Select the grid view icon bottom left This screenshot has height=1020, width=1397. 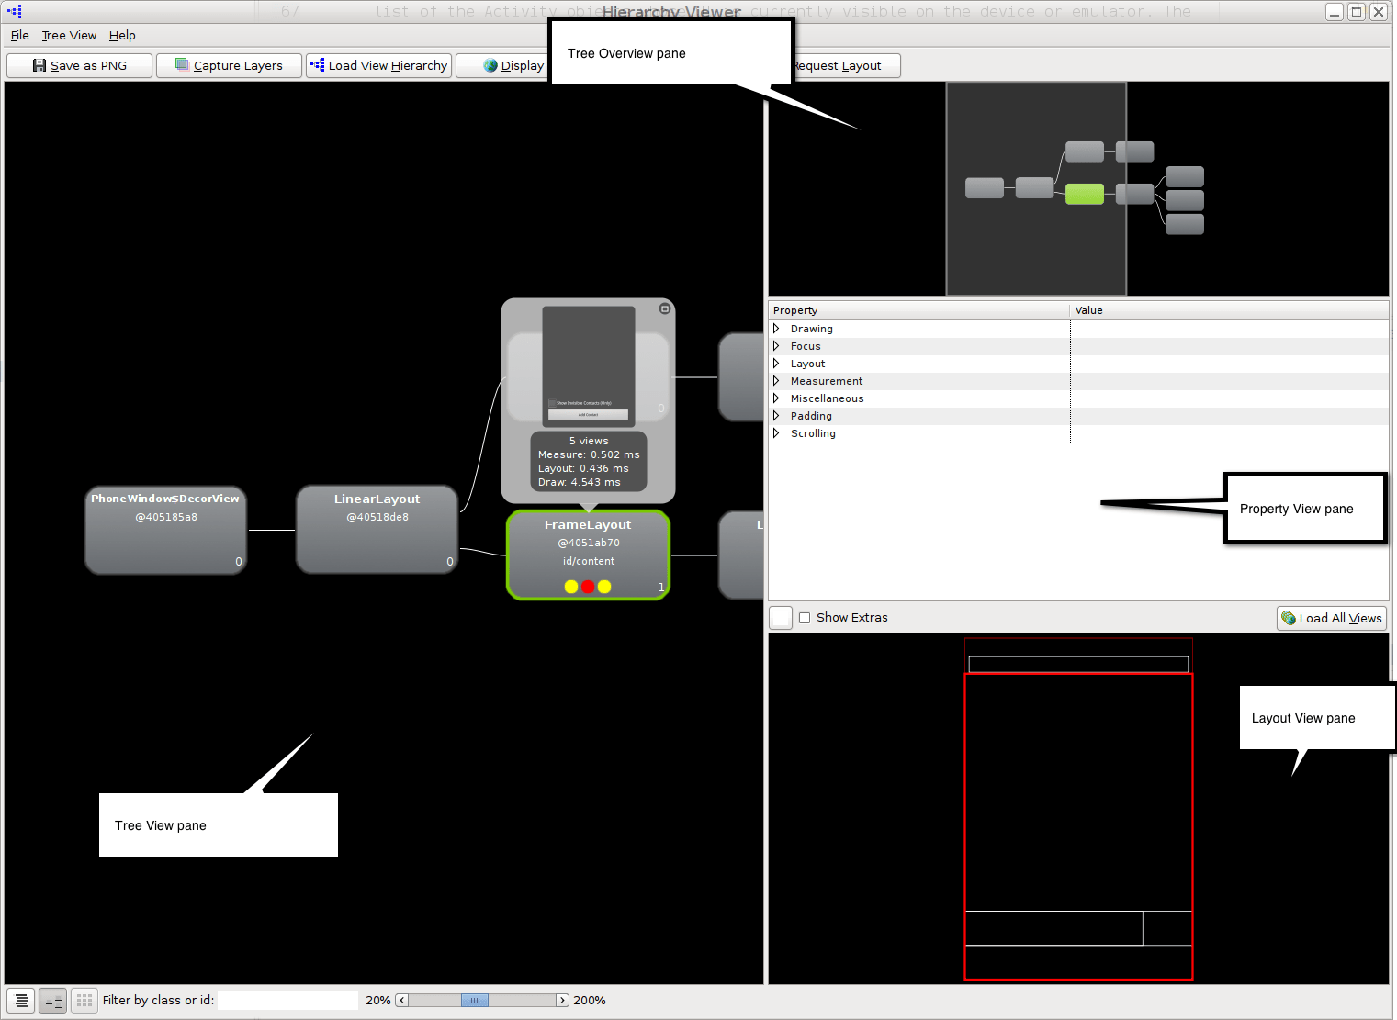click(x=84, y=1000)
